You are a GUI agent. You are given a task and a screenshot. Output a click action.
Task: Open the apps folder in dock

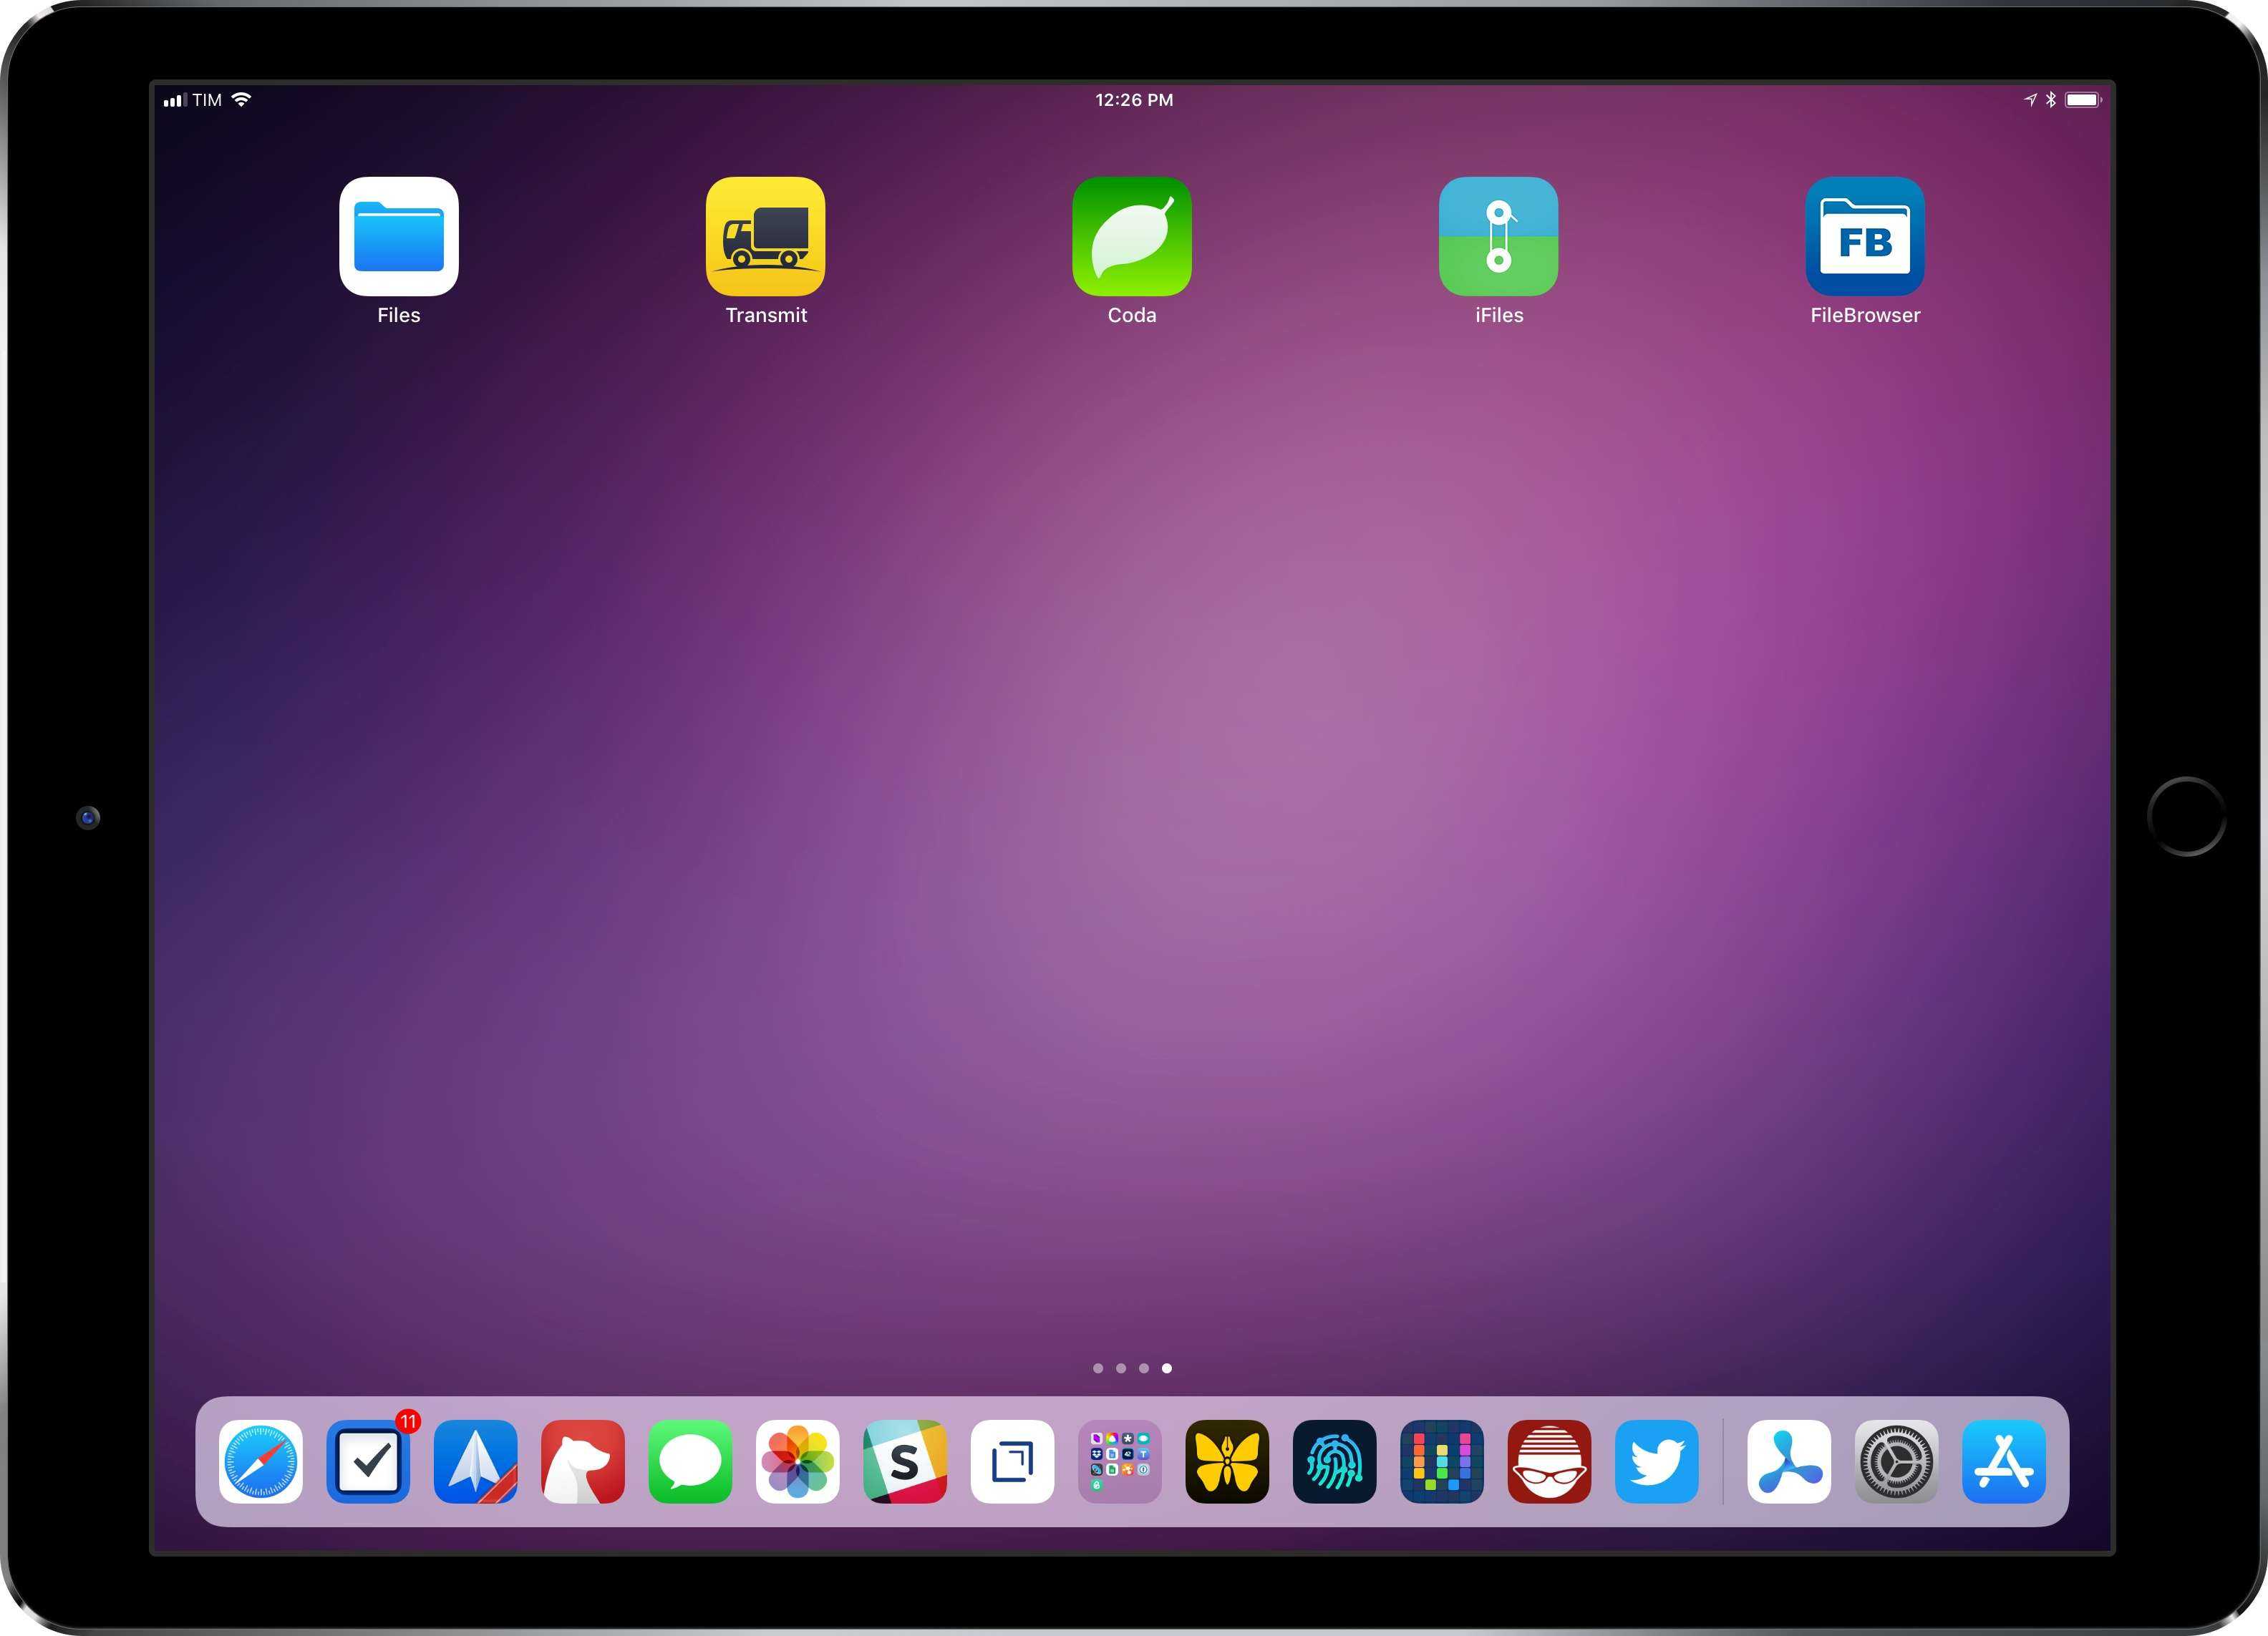[1120, 1461]
